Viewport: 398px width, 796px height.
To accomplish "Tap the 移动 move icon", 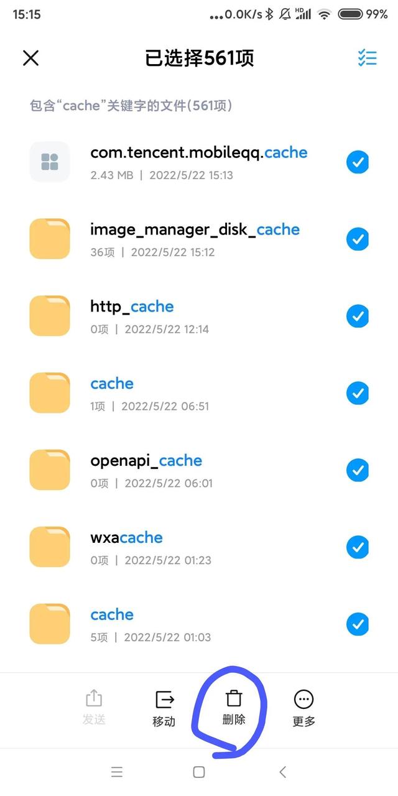I will point(164,700).
